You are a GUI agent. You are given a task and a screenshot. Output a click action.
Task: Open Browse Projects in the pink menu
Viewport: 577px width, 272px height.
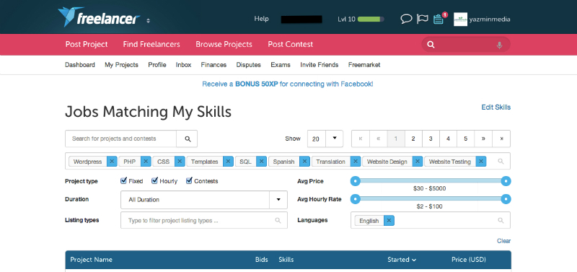pos(224,44)
